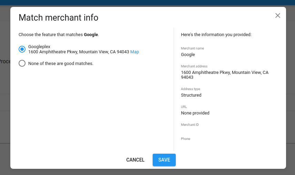Click the 'Merchant ID' field label
Image resolution: width=295 pixels, height=175 pixels.
coord(190,125)
